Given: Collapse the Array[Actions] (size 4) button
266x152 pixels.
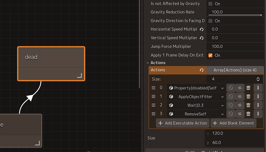Looking at the screenshot, I should [235, 70].
